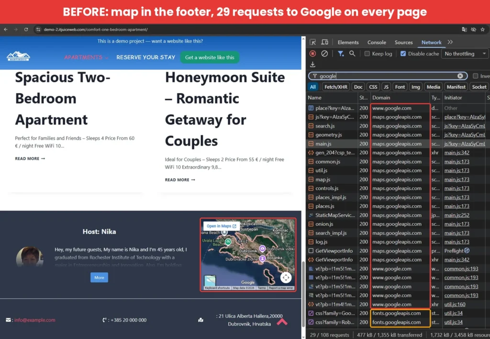Click the export HAR download icon
Image resolution: width=490 pixels, height=339 pixels.
pos(312,64)
